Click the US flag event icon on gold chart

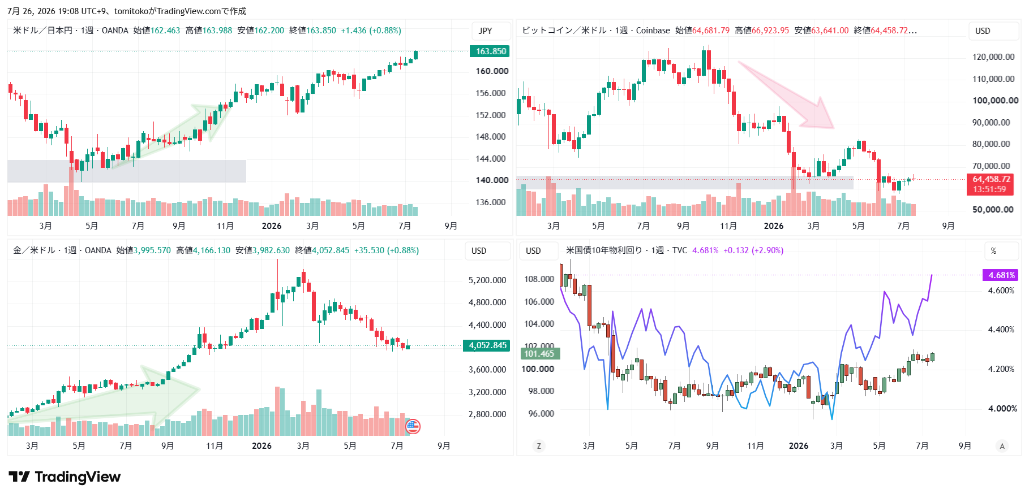coord(413,426)
